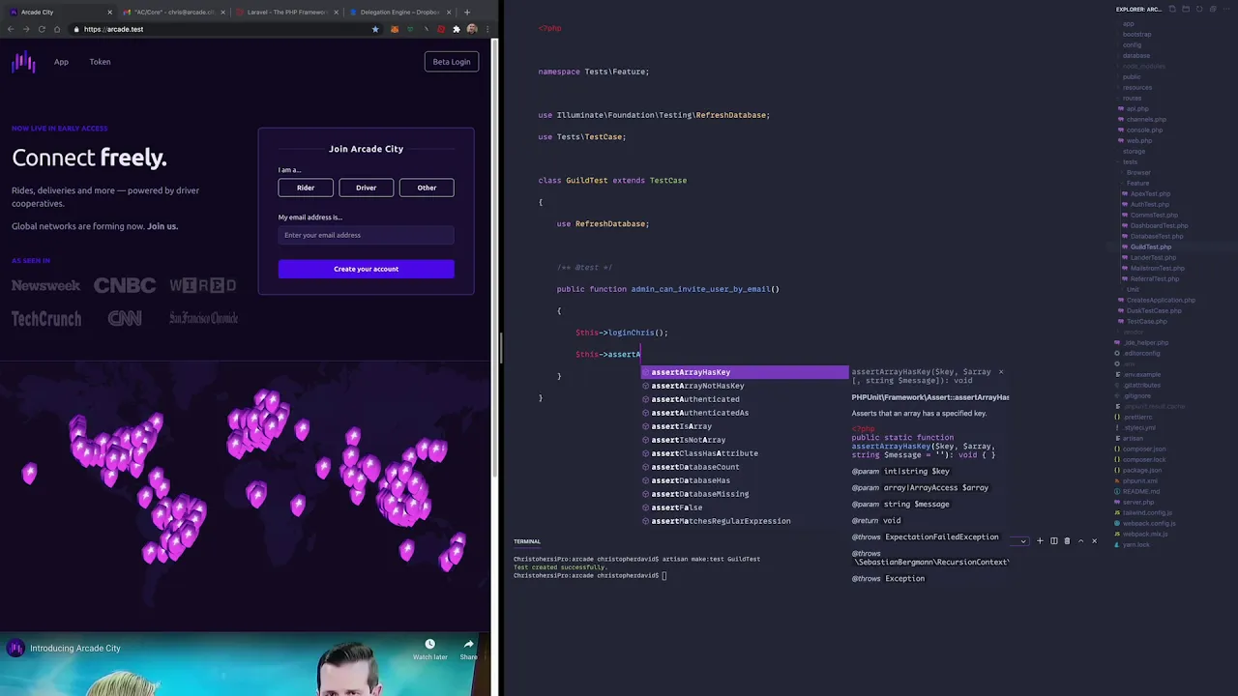Open tailwind.config.js in Explorer
The width and height of the screenshot is (1238, 696).
(x=1147, y=512)
